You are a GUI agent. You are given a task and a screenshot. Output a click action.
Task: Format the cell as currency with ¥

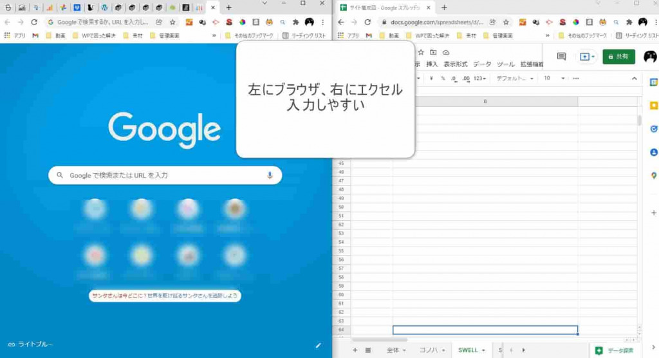click(431, 79)
